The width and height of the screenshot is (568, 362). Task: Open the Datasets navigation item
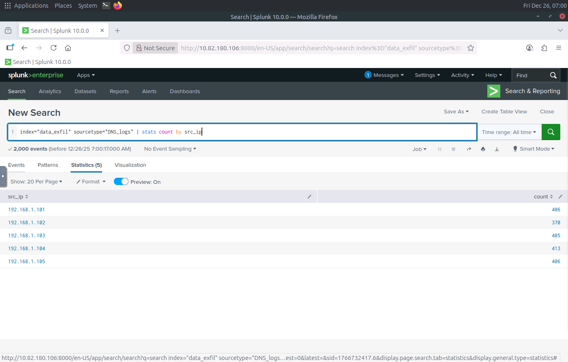[x=85, y=92]
